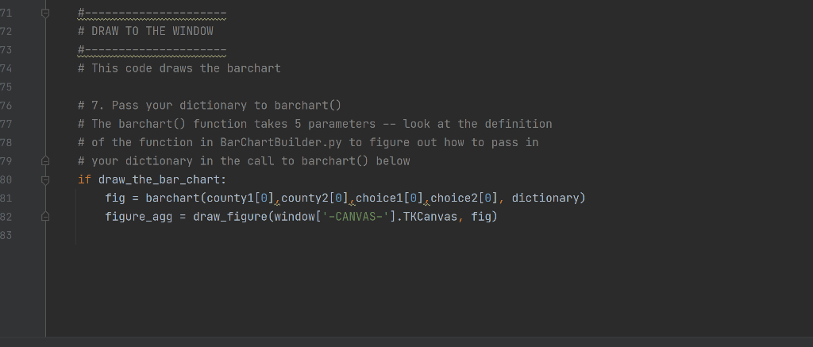Click the draw_the_bar_chart condition variable
Viewport: 813px width, 347px height.
point(159,179)
